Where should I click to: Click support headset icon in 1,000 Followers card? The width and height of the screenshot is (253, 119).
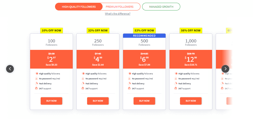pyautogui.click(x=176, y=88)
